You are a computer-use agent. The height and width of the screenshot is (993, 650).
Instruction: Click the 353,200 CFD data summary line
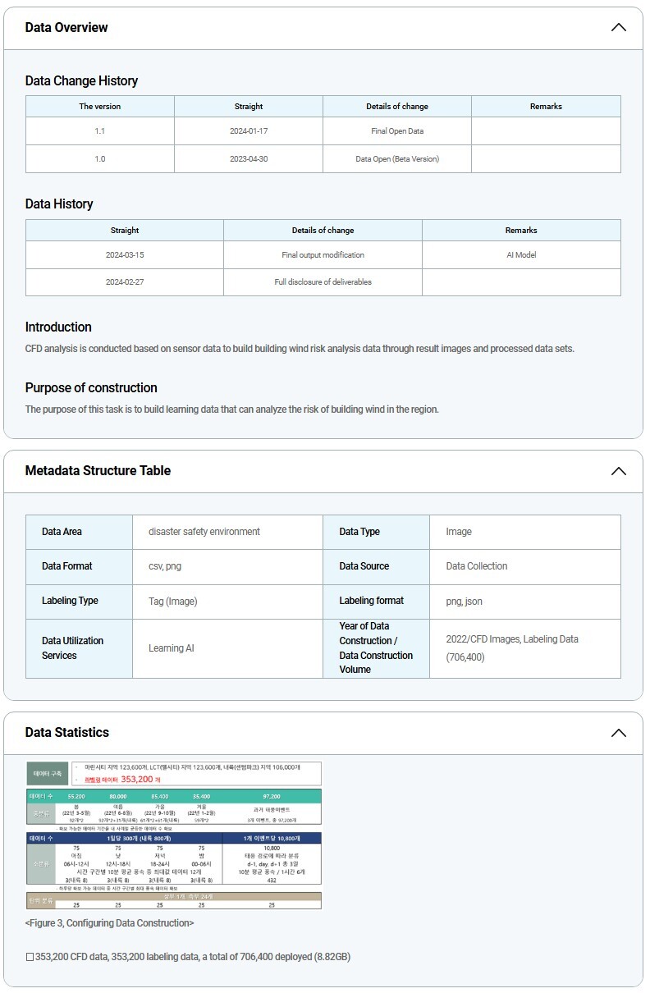point(188,957)
